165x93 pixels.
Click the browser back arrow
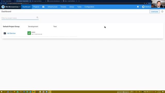click(1, 3)
